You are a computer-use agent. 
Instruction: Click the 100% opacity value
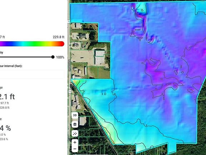[x=60, y=57]
